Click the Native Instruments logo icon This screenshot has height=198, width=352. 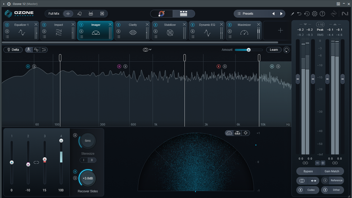tap(345, 14)
